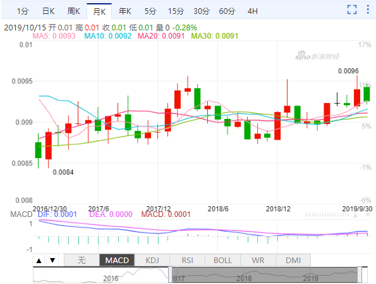This screenshot has width=376, height=284.
Task: Enable the RSI indicator
Action: 188,260
